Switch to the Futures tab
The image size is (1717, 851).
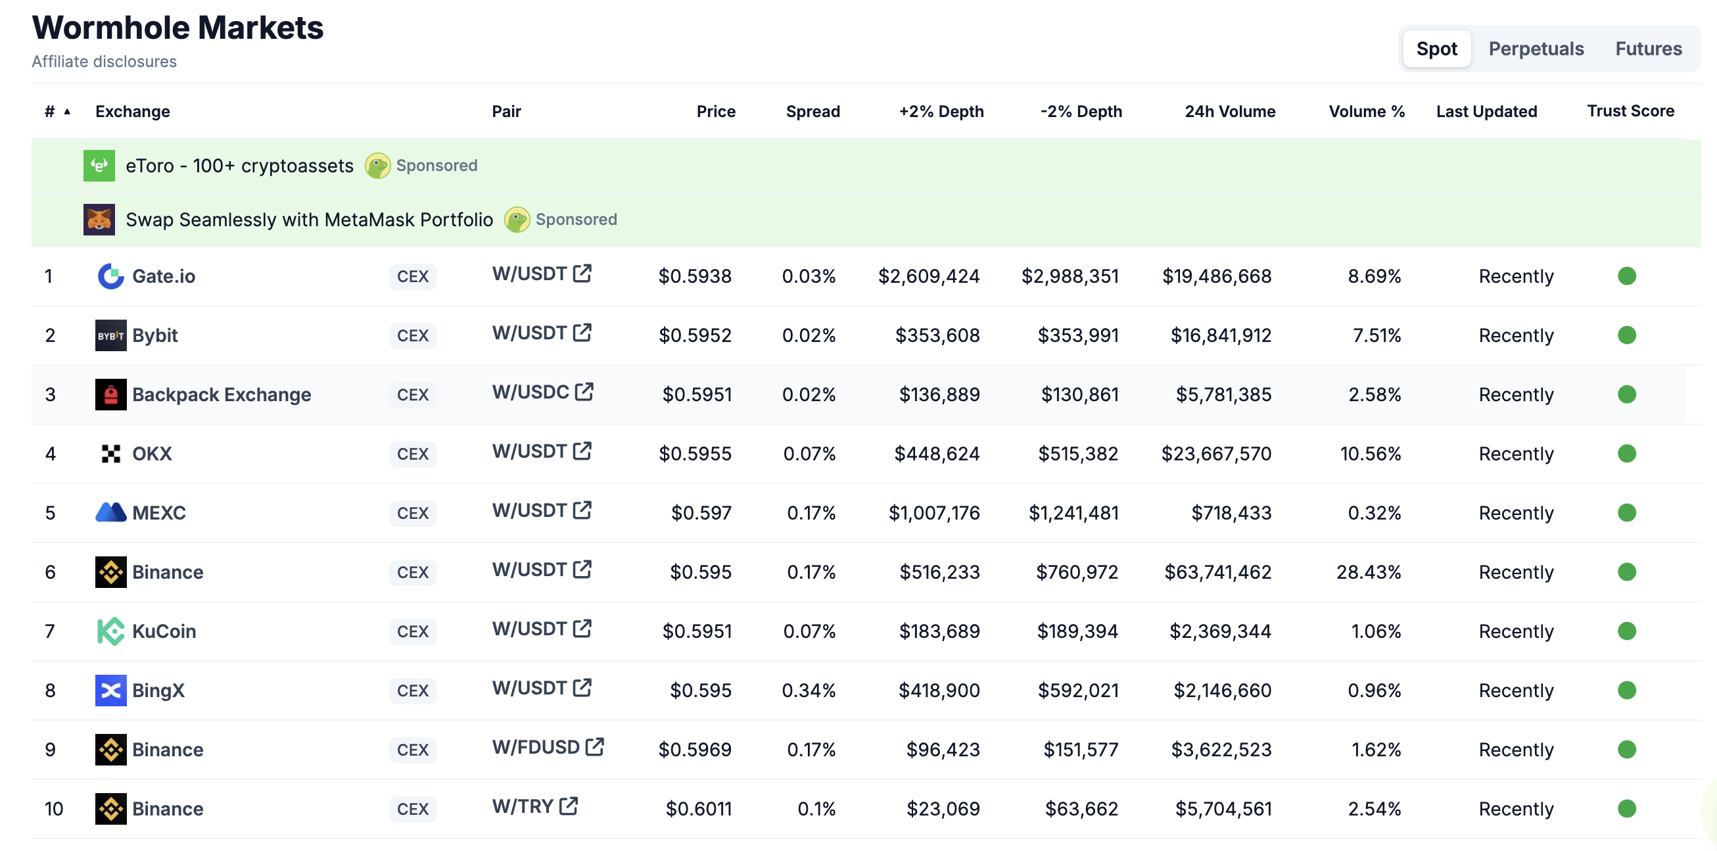click(x=1648, y=49)
